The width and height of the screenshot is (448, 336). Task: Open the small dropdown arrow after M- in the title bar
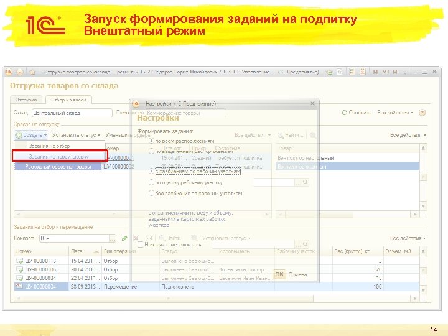[405, 72]
